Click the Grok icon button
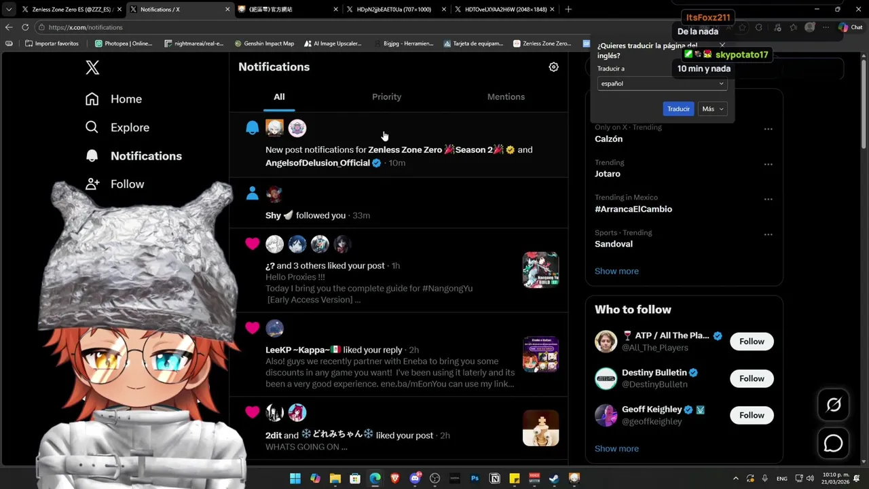This screenshot has width=869, height=489. pos(833,405)
